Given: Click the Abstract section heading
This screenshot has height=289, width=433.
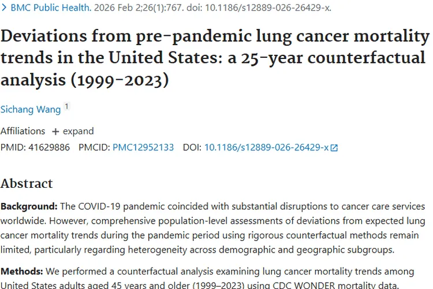Looking at the screenshot, I should (x=27, y=184).
